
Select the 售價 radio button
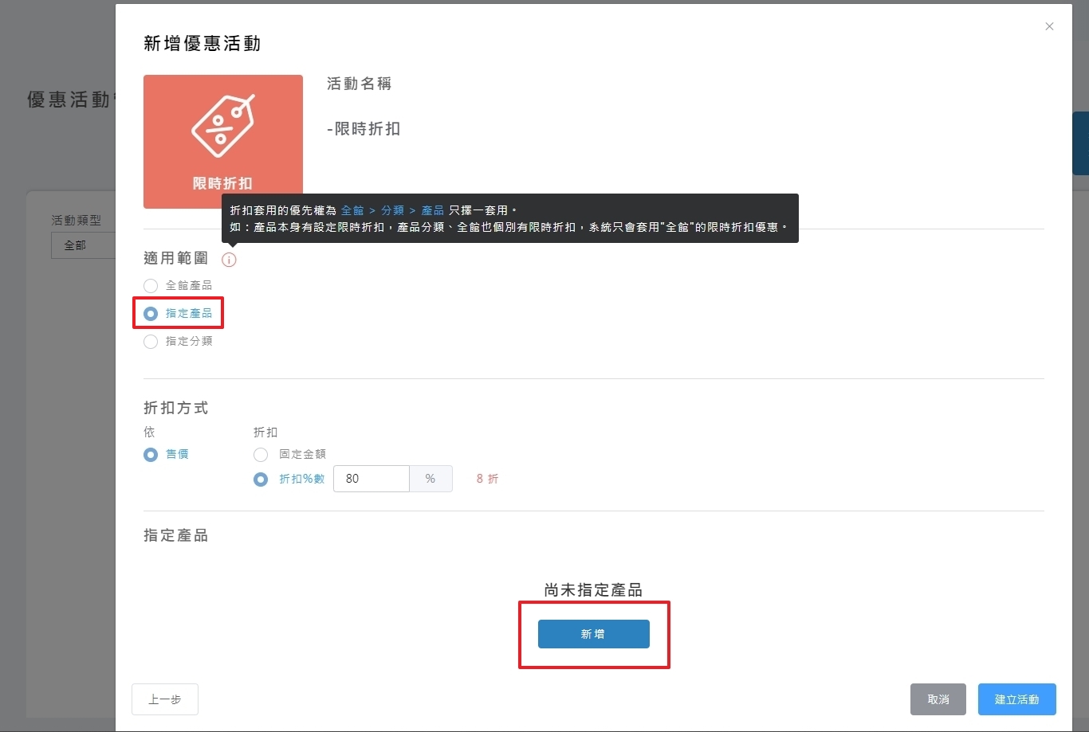151,455
